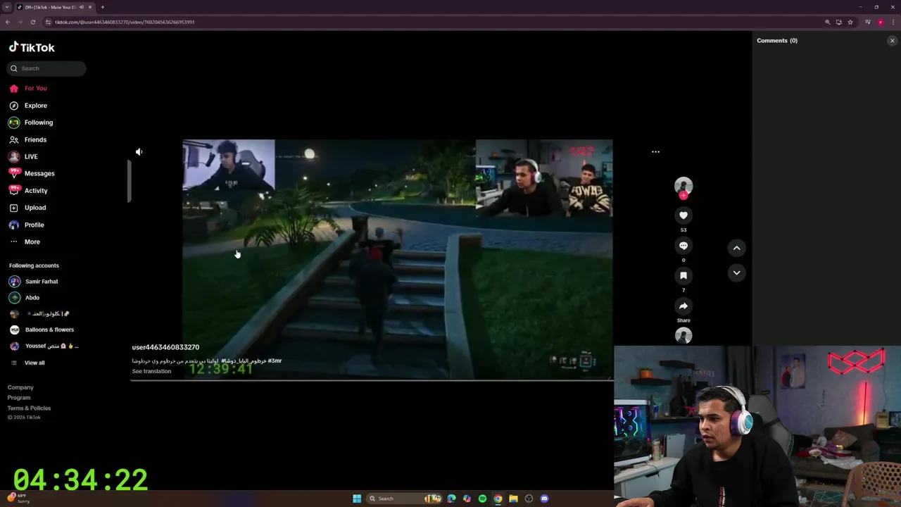Open the Chrome three-dot menu
Viewport: 901px width, 507px height.
(x=893, y=22)
